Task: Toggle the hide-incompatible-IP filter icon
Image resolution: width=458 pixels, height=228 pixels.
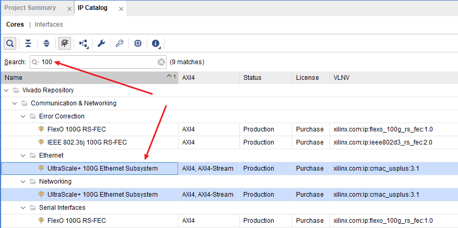Action: (x=65, y=43)
